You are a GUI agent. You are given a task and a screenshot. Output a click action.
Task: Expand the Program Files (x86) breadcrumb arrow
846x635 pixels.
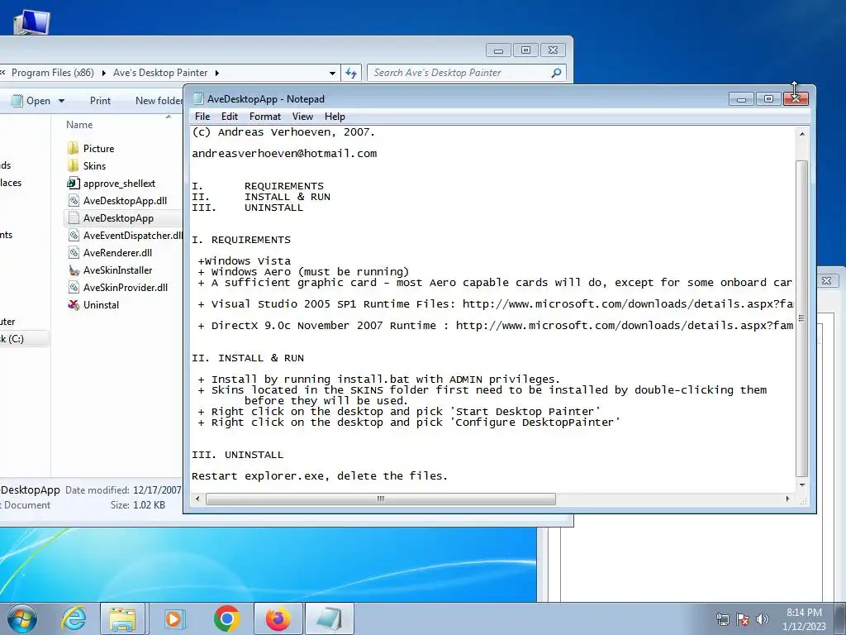click(103, 73)
